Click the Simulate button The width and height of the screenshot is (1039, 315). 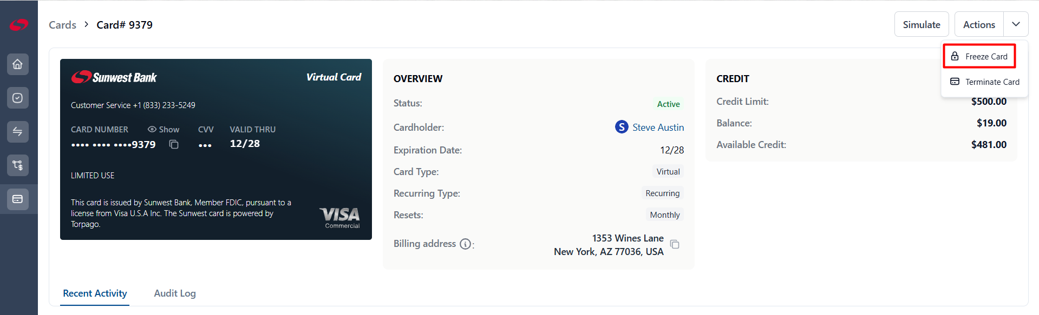(x=921, y=24)
